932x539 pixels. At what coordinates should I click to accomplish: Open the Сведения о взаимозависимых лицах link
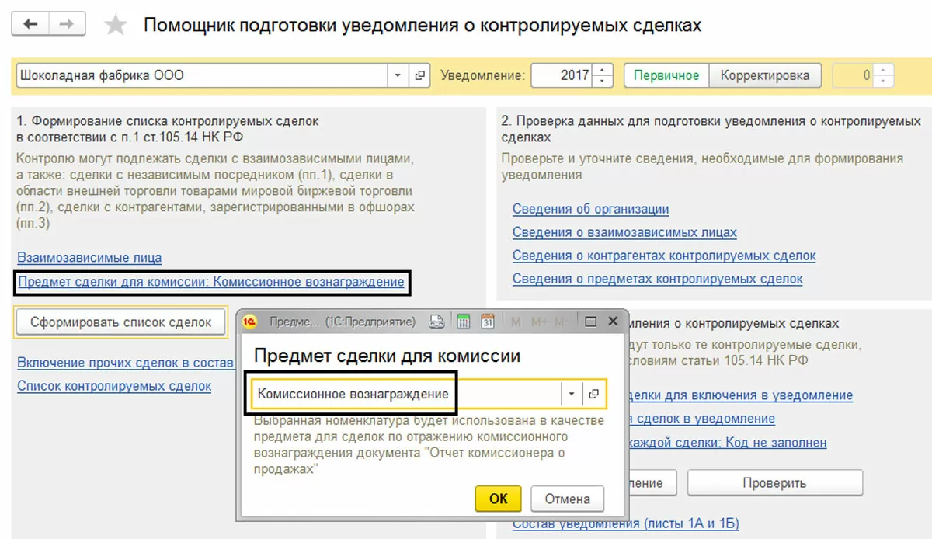click(x=624, y=232)
